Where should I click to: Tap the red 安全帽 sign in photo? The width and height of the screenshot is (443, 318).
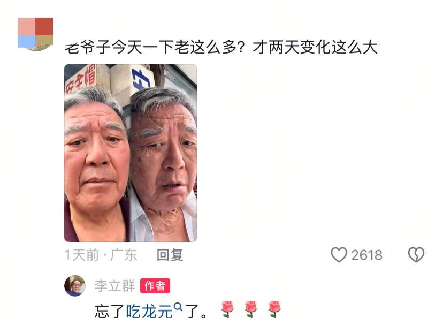pos(80,79)
